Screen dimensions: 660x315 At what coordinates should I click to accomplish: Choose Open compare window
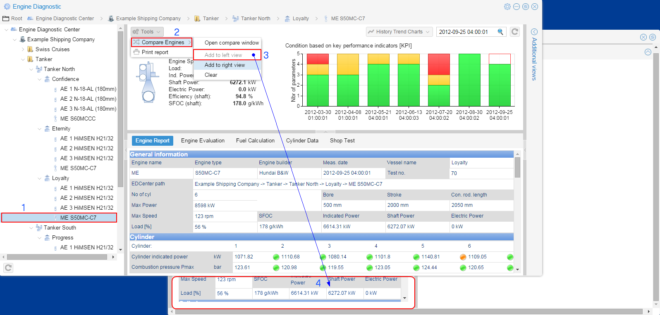(x=232, y=43)
